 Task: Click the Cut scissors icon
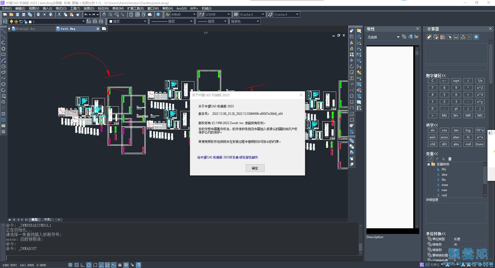click(59, 14)
